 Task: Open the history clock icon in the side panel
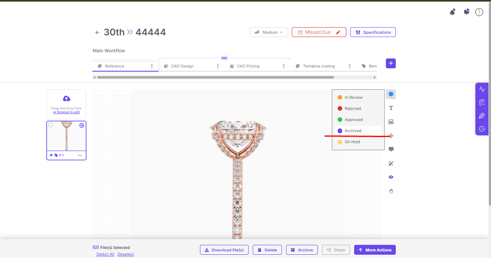tap(482, 129)
